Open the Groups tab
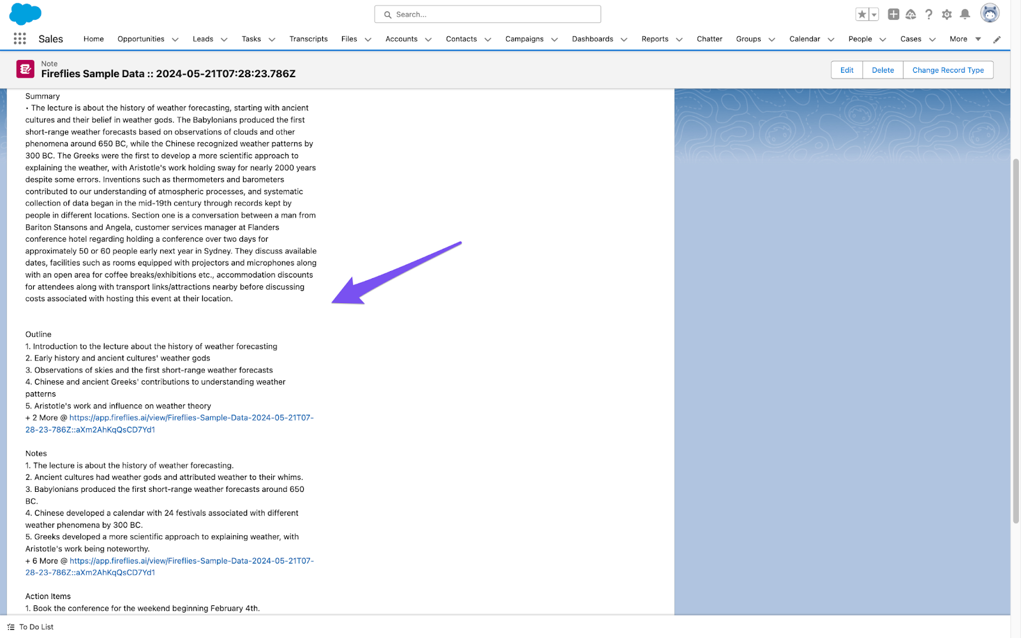Image resolution: width=1021 pixels, height=638 pixels. tap(749, 39)
